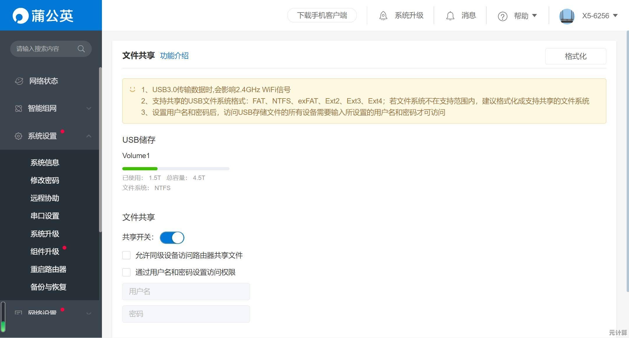
Task: Enable 通过用户名和密码设置访问权限 checkbox
Action: tap(126, 272)
